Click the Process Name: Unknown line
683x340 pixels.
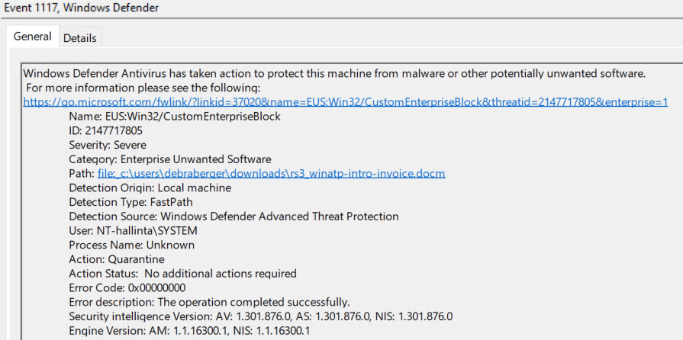(131, 245)
